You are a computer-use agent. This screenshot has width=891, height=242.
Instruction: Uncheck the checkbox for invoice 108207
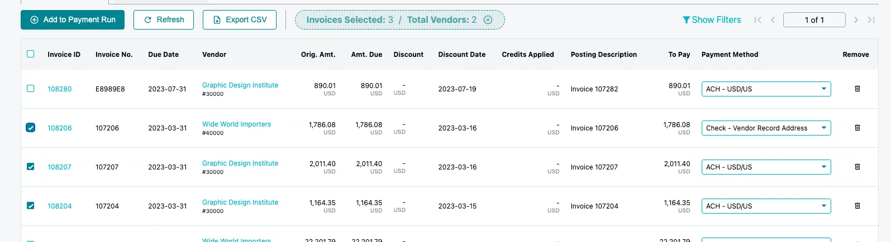pos(31,167)
